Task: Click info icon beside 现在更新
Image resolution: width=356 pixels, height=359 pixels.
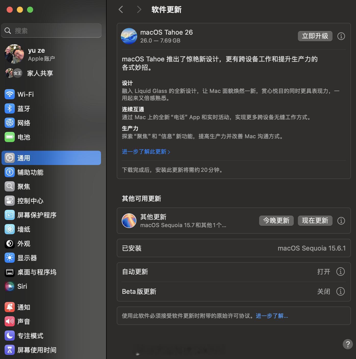Action: tap(341, 220)
